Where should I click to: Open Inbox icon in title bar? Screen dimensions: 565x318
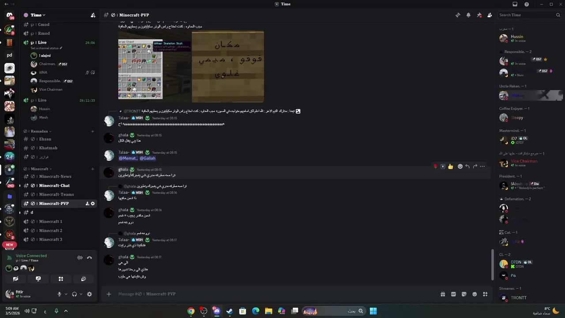click(x=515, y=4)
